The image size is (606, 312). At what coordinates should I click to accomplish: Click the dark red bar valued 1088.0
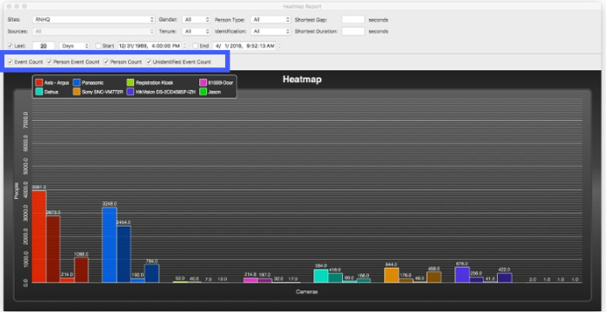81,270
